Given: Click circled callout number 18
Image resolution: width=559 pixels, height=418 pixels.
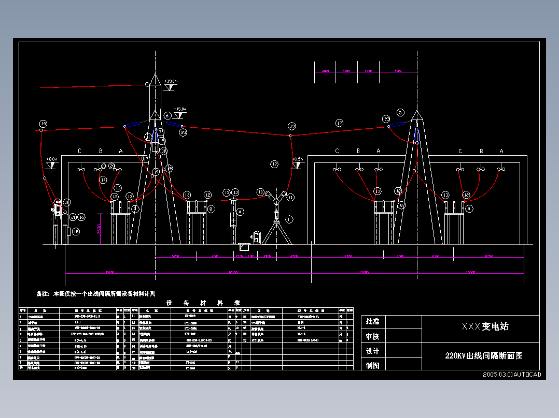Looking at the screenshot, I should tap(76, 232).
